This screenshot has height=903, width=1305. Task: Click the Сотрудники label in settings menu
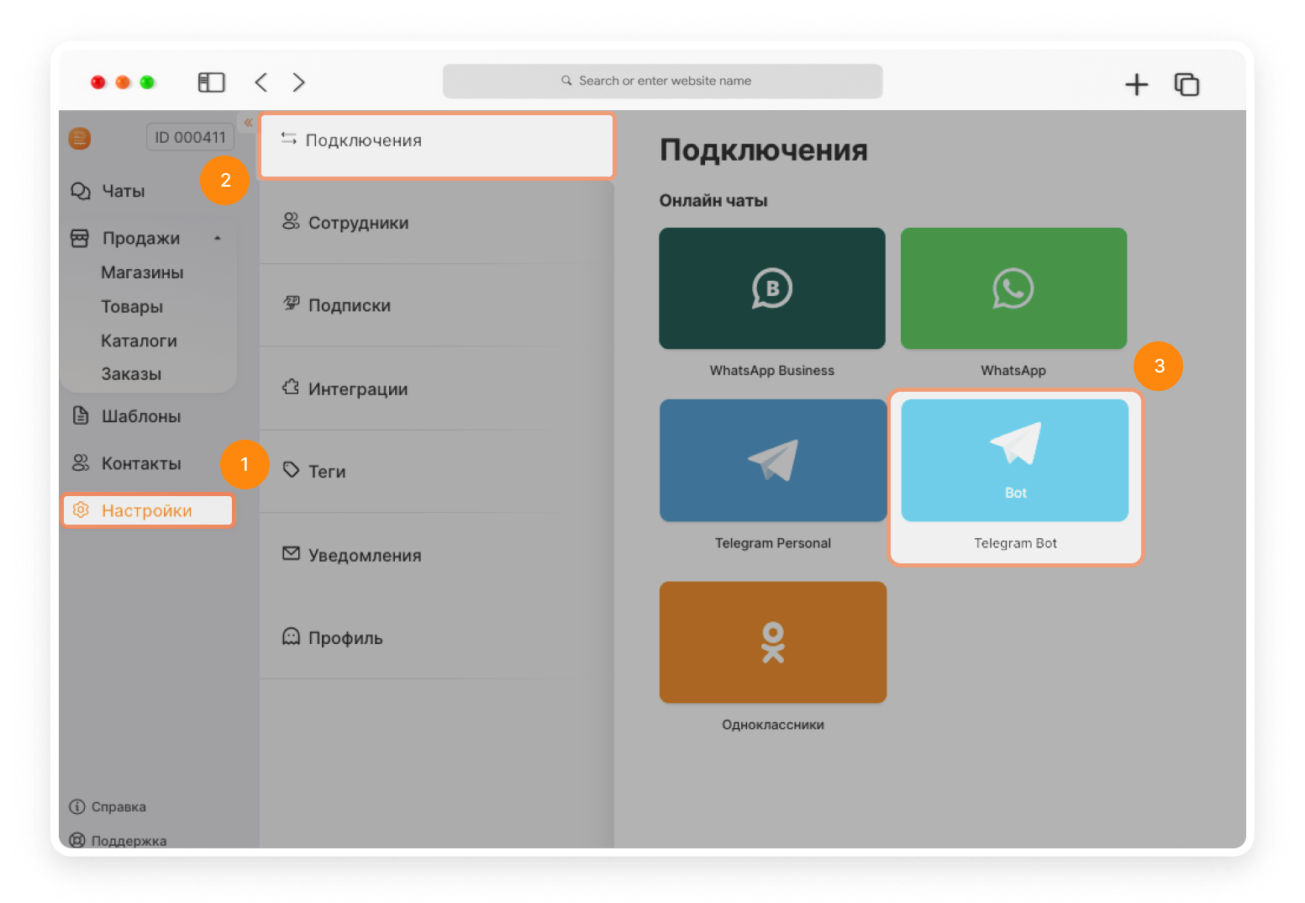[x=359, y=223]
